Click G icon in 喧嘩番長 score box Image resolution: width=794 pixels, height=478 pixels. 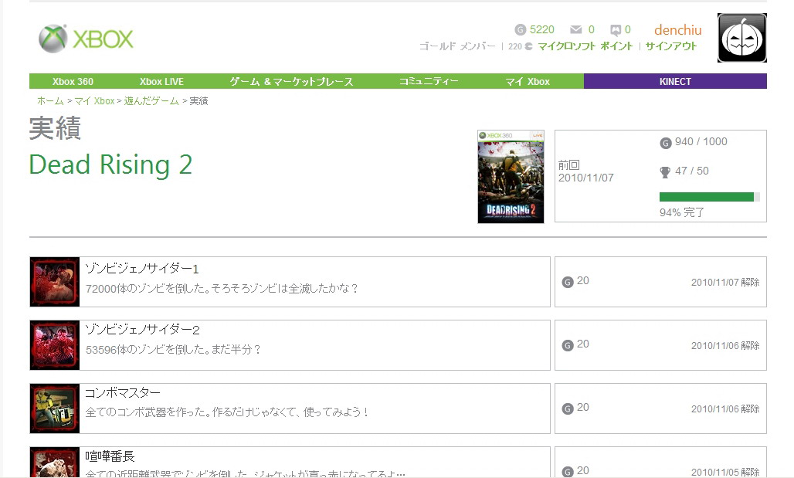coord(568,471)
